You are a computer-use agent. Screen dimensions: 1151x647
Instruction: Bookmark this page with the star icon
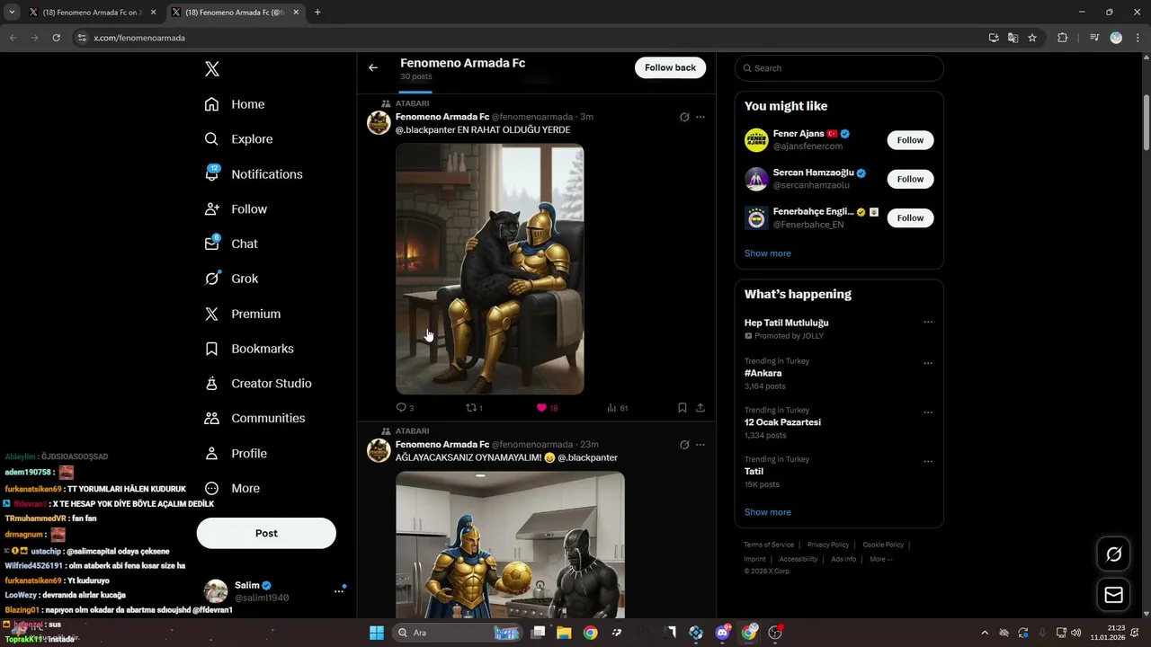pos(1032,38)
